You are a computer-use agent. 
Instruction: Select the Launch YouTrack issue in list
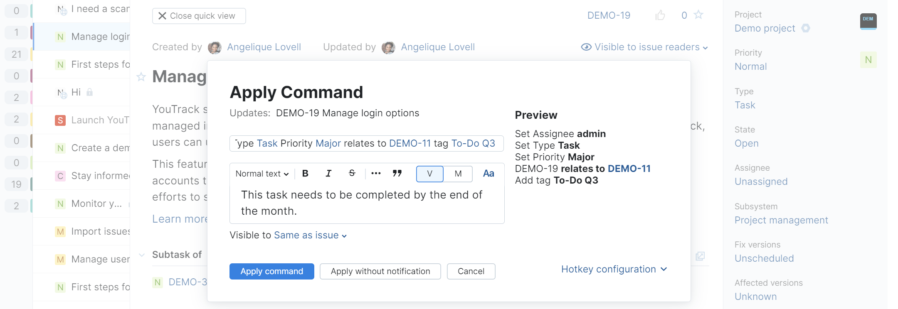[99, 120]
